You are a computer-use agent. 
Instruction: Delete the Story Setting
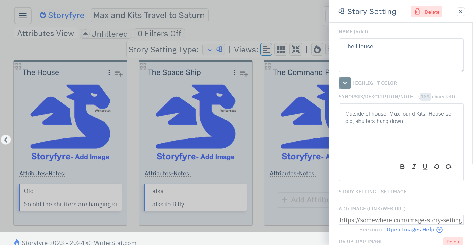426,11
